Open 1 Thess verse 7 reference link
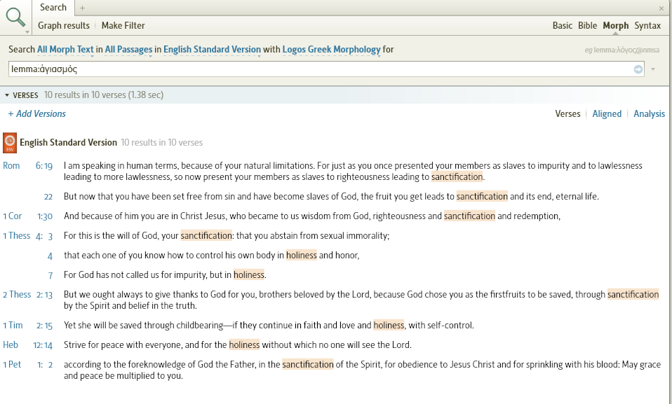 (x=50, y=275)
